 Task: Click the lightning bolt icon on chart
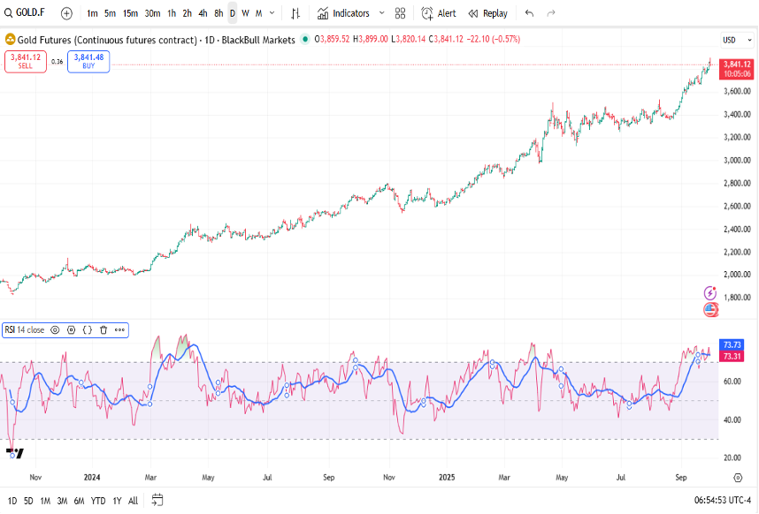coord(709,292)
